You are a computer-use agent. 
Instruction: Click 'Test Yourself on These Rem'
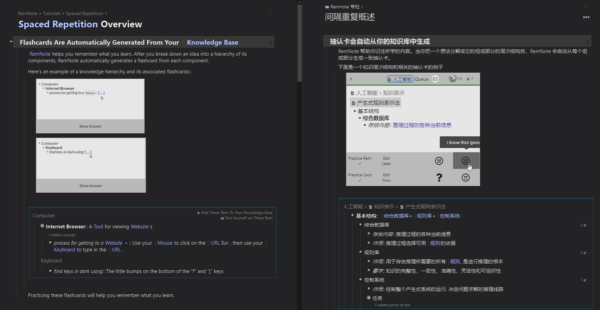247,218
